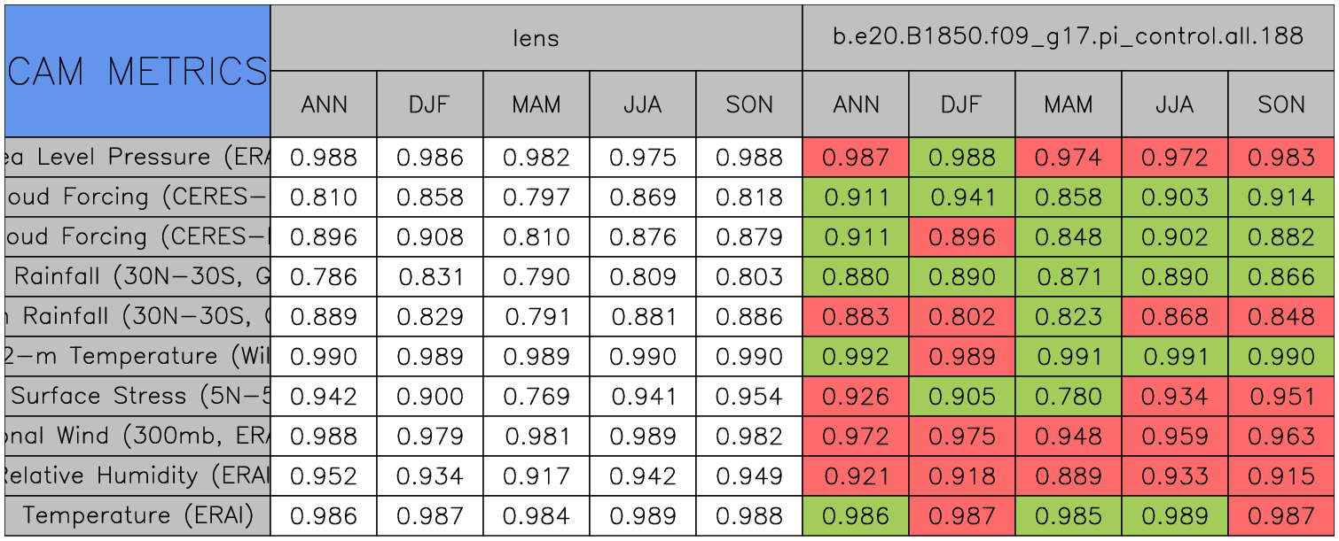1339x541 pixels.
Task: Click the 0.831 value cell
Action: 429,277
